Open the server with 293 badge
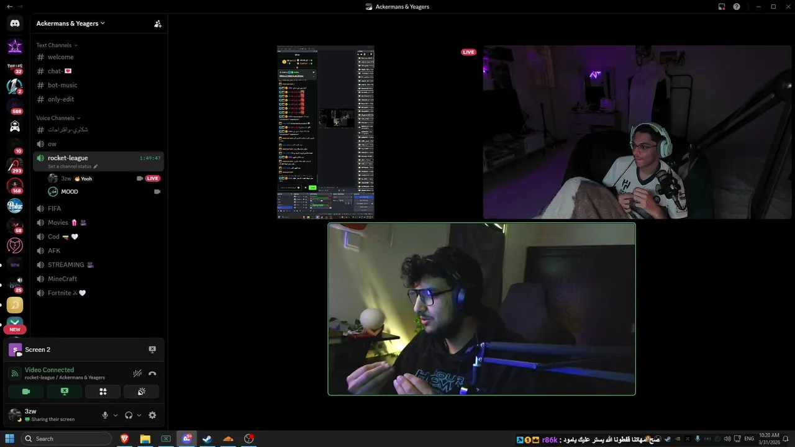This screenshot has height=447, width=795. (15, 165)
